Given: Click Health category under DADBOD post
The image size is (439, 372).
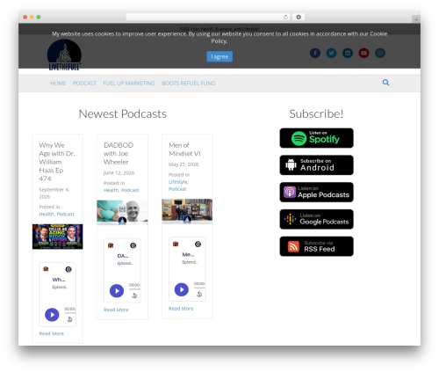Looking at the screenshot, I should click(x=111, y=190).
